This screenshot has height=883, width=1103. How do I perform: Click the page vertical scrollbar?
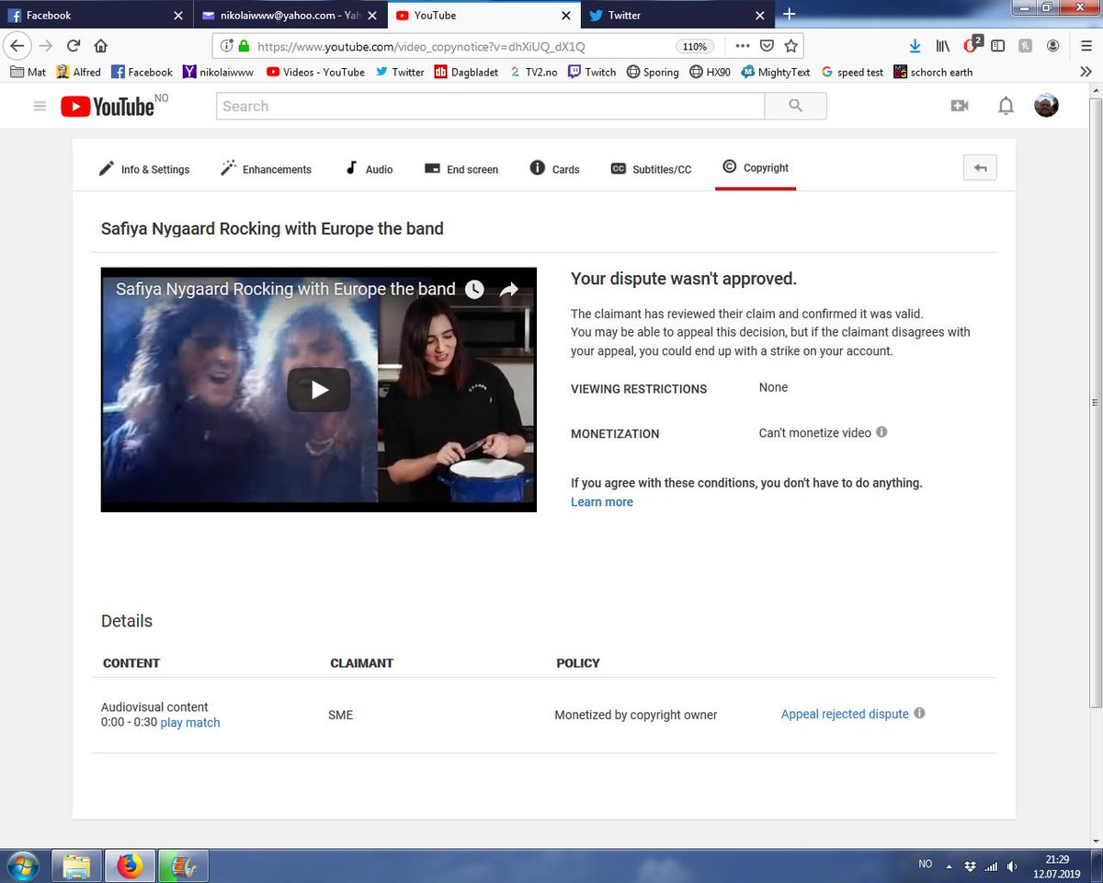(x=1095, y=402)
